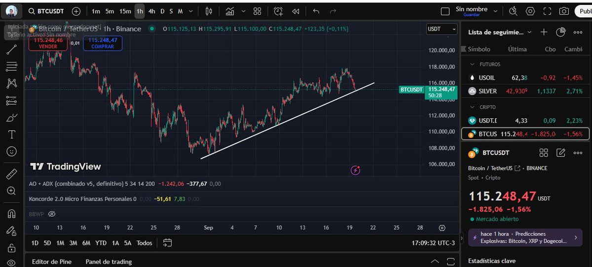Take a chart snapshot with camera icon
Screen dimensions: 592x267
(x=564, y=11)
